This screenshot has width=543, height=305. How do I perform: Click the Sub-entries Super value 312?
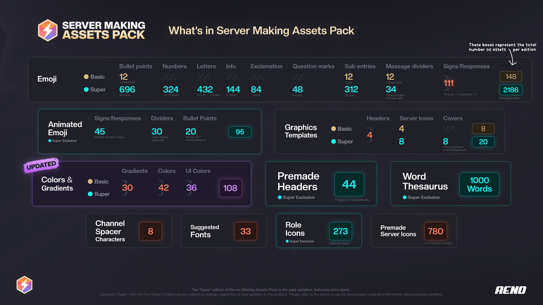pyautogui.click(x=351, y=90)
